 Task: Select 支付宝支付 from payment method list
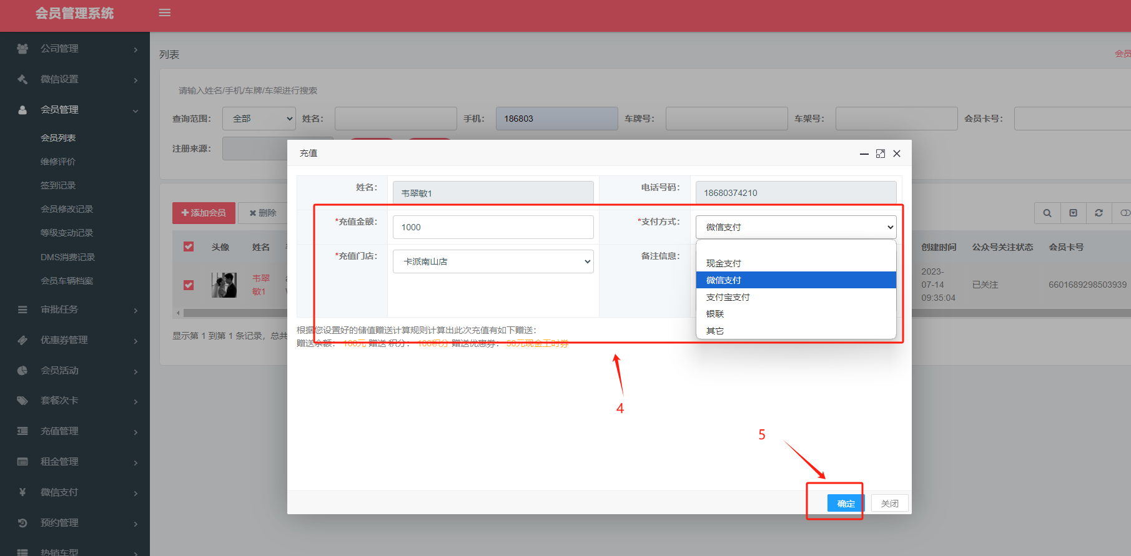click(728, 297)
